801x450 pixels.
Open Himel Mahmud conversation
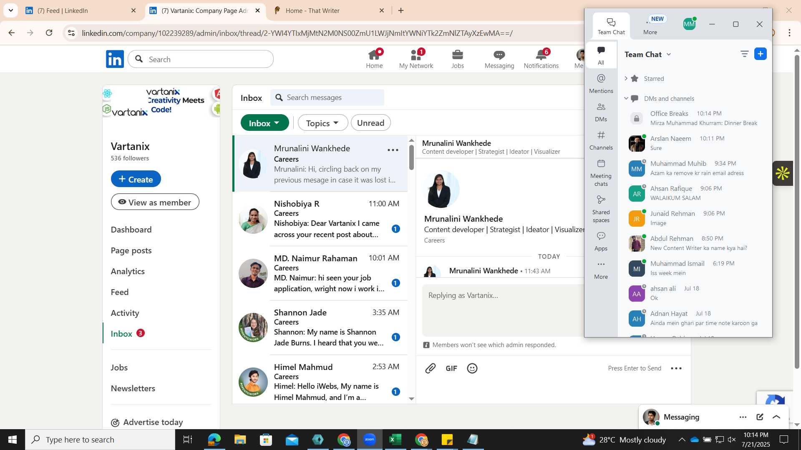pyautogui.click(x=320, y=379)
